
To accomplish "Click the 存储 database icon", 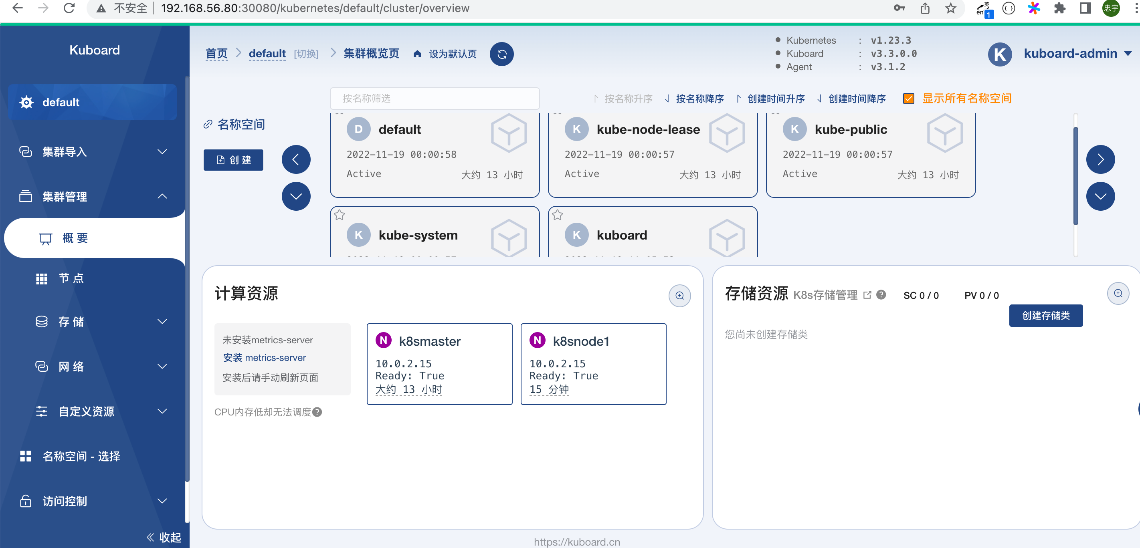I will tap(42, 322).
